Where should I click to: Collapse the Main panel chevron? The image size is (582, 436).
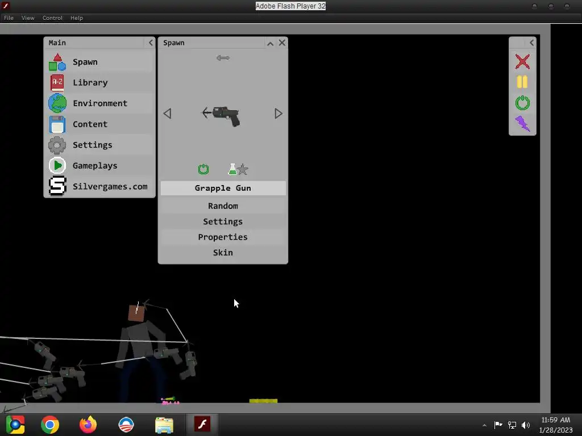pos(150,43)
